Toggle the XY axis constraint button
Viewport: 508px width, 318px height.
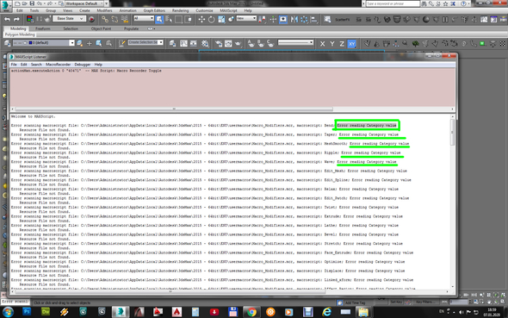pyautogui.click(x=351, y=43)
